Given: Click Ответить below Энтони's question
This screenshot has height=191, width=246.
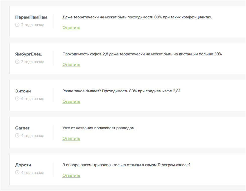Looking at the screenshot, I should click(71, 101).
